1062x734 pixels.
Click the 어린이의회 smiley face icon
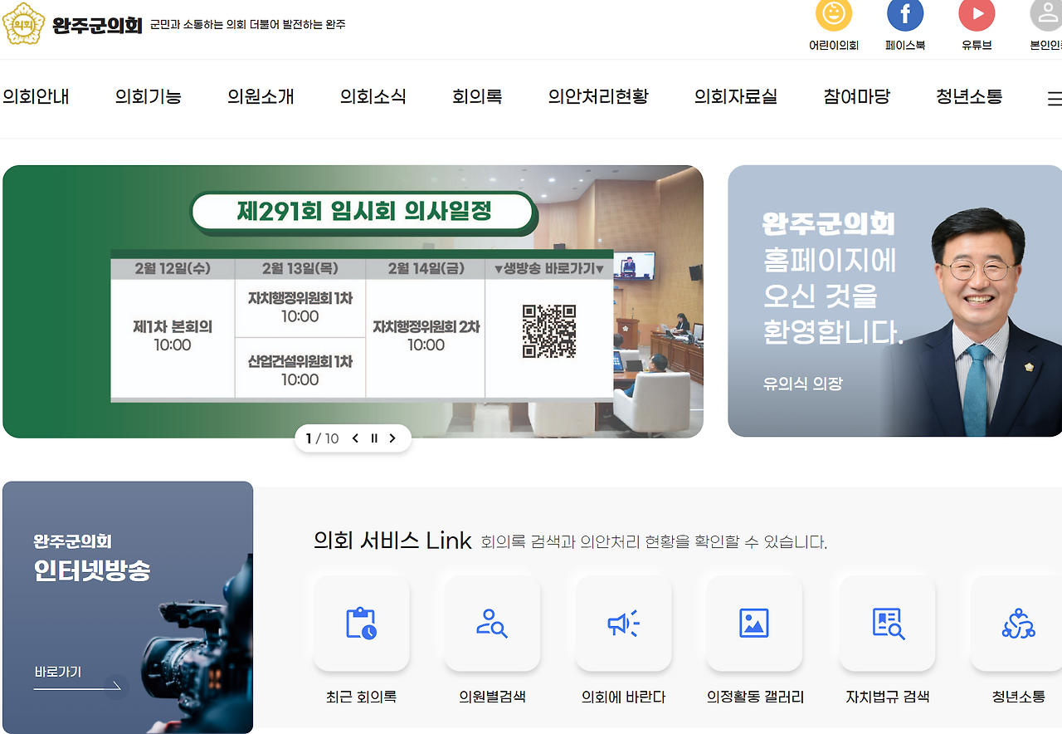(x=834, y=12)
